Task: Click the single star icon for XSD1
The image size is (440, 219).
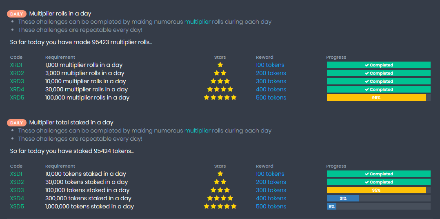Action: point(220,174)
